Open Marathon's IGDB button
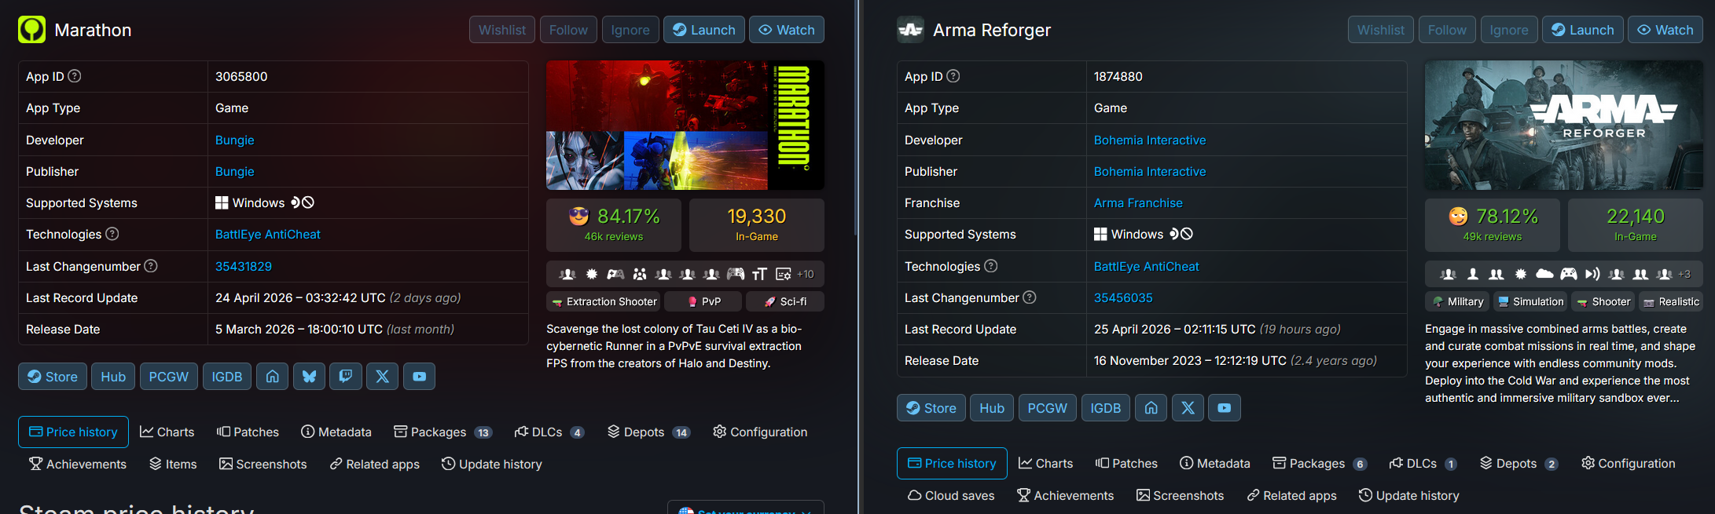This screenshot has width=1715, height=514. pyautogui.click(x=227, y=377)
